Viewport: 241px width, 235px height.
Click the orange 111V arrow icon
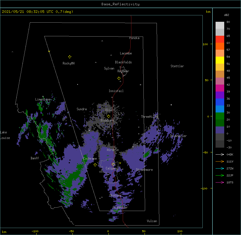point(220,161)
